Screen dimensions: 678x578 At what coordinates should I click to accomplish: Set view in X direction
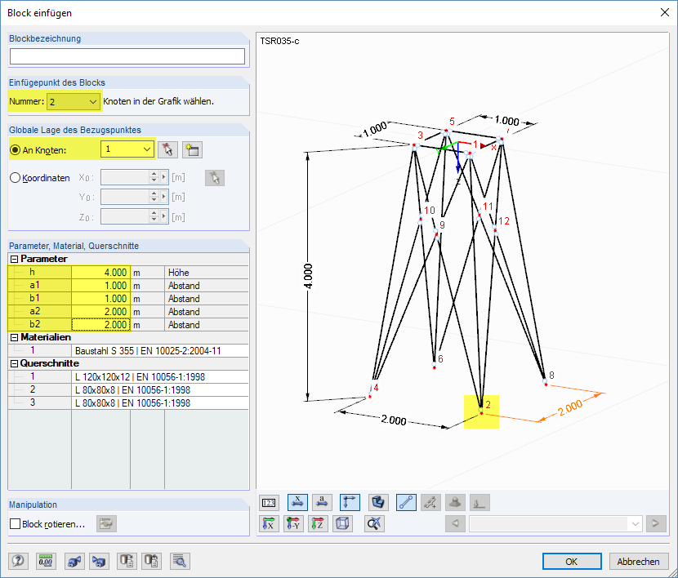click(270, 524)
